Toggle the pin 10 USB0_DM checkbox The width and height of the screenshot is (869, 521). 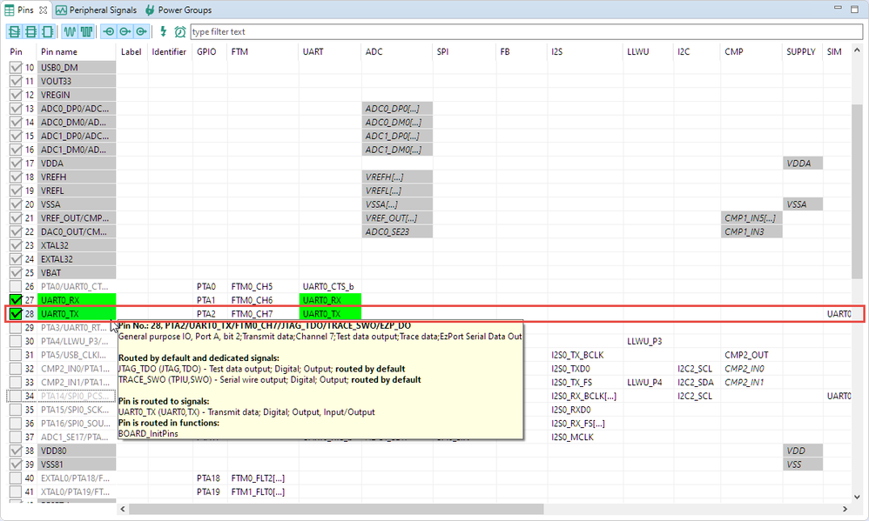coord(16,68)
